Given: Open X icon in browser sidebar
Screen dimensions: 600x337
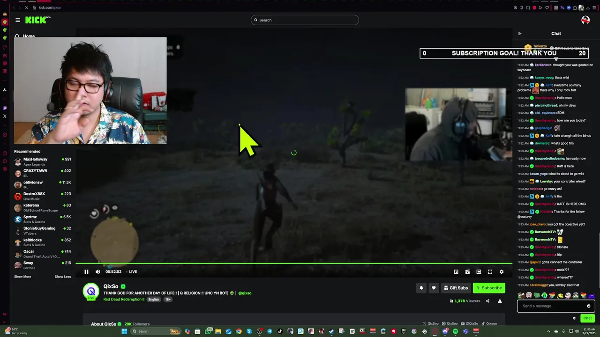Looking at the screenshot, I should pos(5,116).
